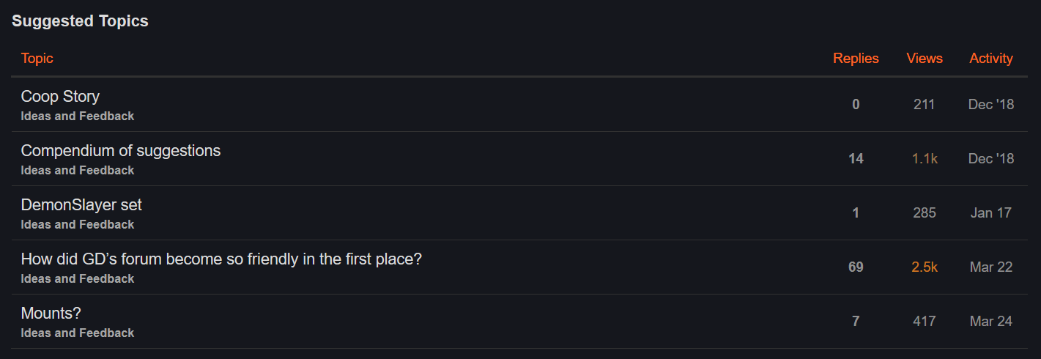Click the Mar 22 activity date

(x=991, y=267)
